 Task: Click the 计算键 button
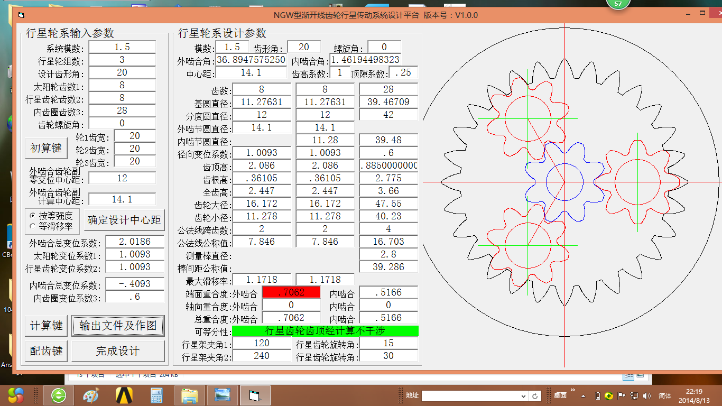(46, 326)
